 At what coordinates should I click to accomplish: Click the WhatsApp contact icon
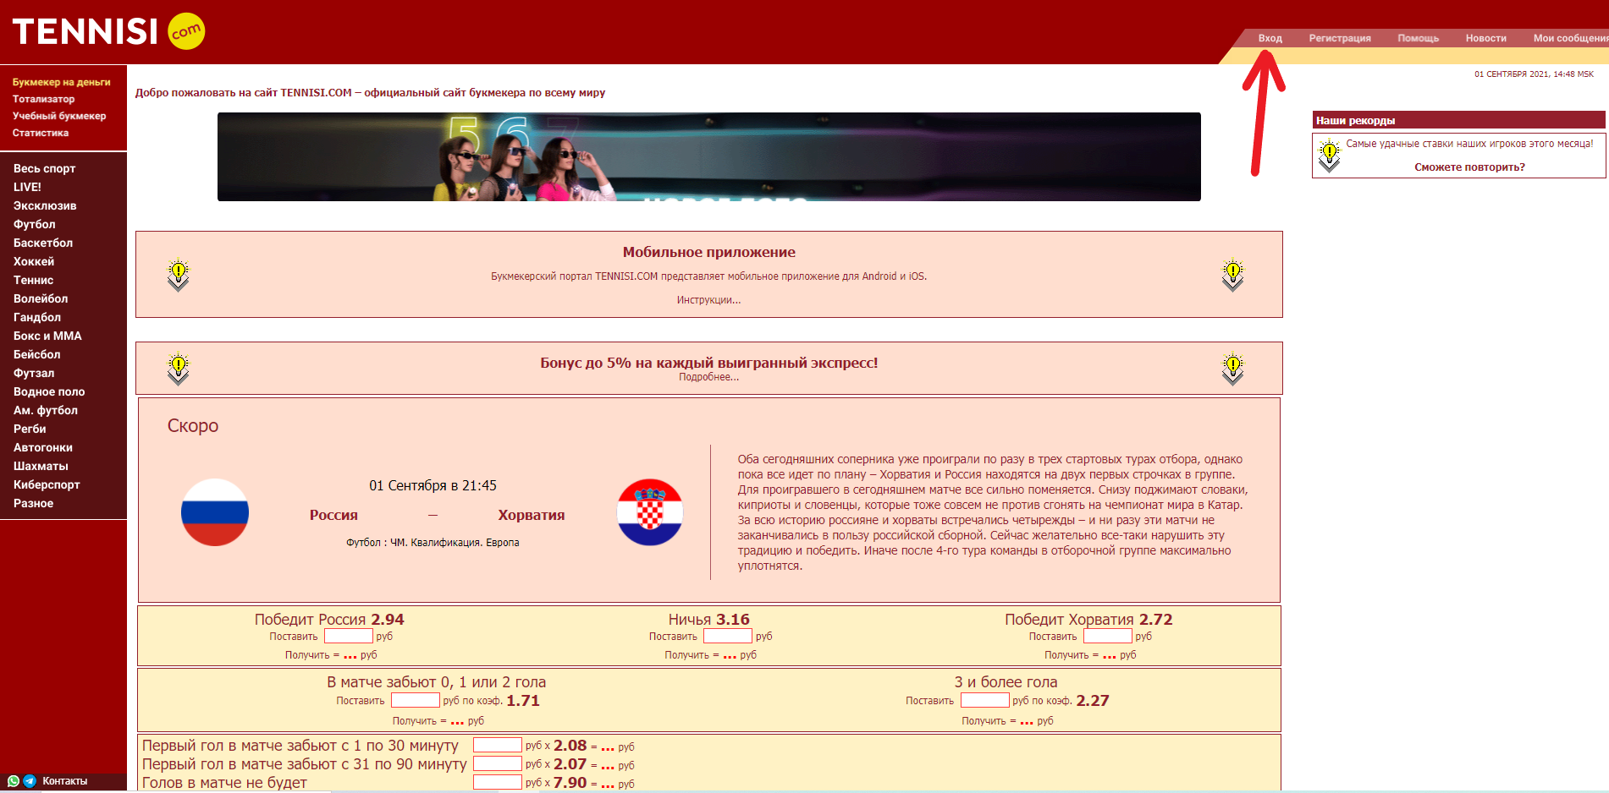[x=14, y=781]
